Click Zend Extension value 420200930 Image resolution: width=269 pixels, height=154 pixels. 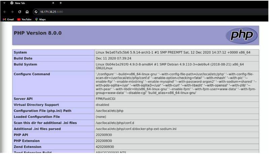(x=105, y=147)
